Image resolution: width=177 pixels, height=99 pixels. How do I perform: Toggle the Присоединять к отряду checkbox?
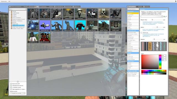coord(11,89)
